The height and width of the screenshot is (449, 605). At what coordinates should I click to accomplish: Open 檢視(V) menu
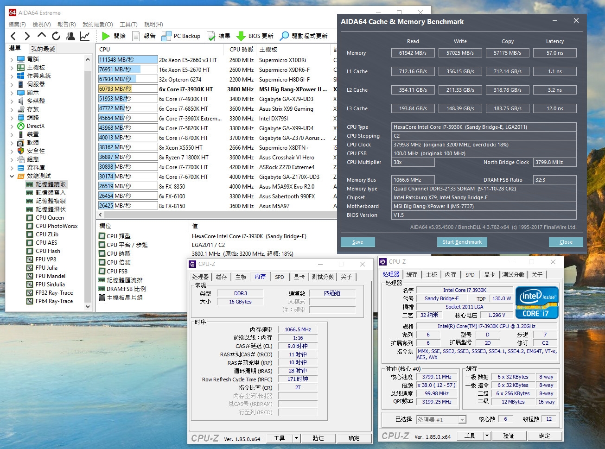[42, 25]
